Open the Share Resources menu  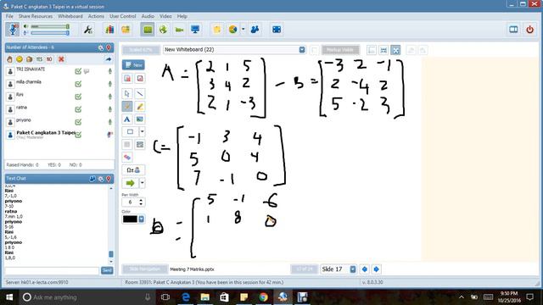(36, 16)
